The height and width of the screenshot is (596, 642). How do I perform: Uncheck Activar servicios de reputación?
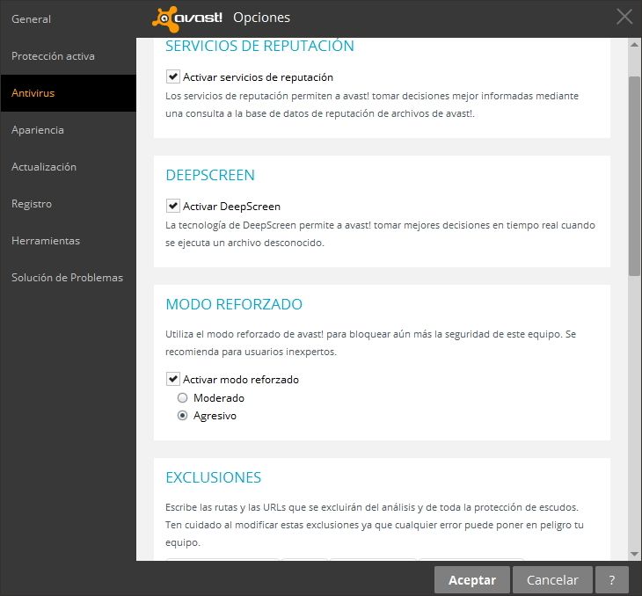[x=172, y=76]
